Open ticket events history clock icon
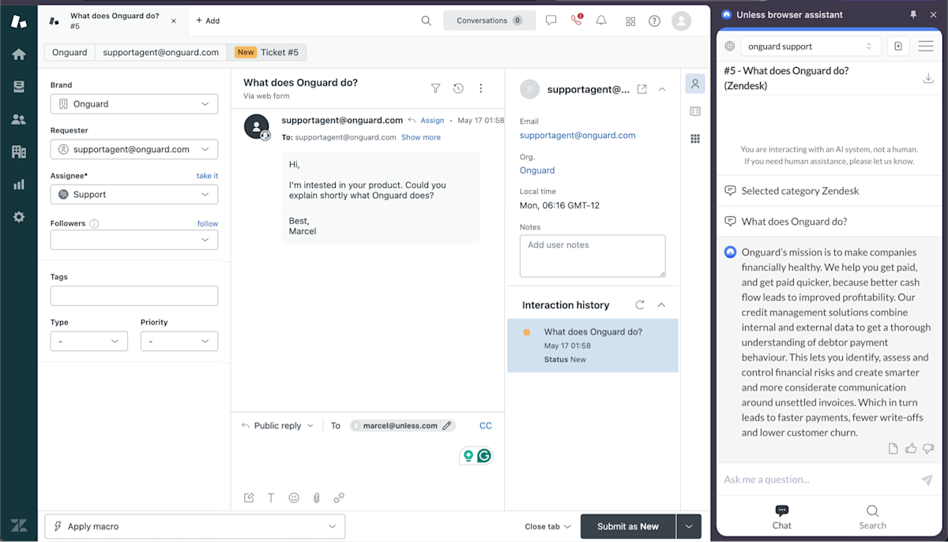This screenshot has width=948, height=542. coord(458,88)
